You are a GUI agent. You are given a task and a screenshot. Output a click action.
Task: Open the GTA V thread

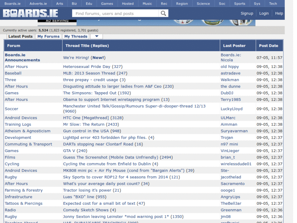(69, 151)
